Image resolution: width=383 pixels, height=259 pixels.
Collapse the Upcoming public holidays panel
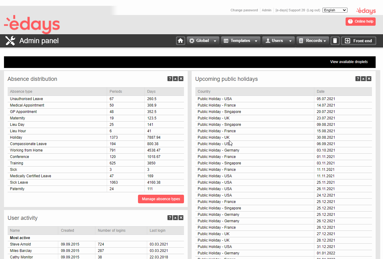point(363,79)
